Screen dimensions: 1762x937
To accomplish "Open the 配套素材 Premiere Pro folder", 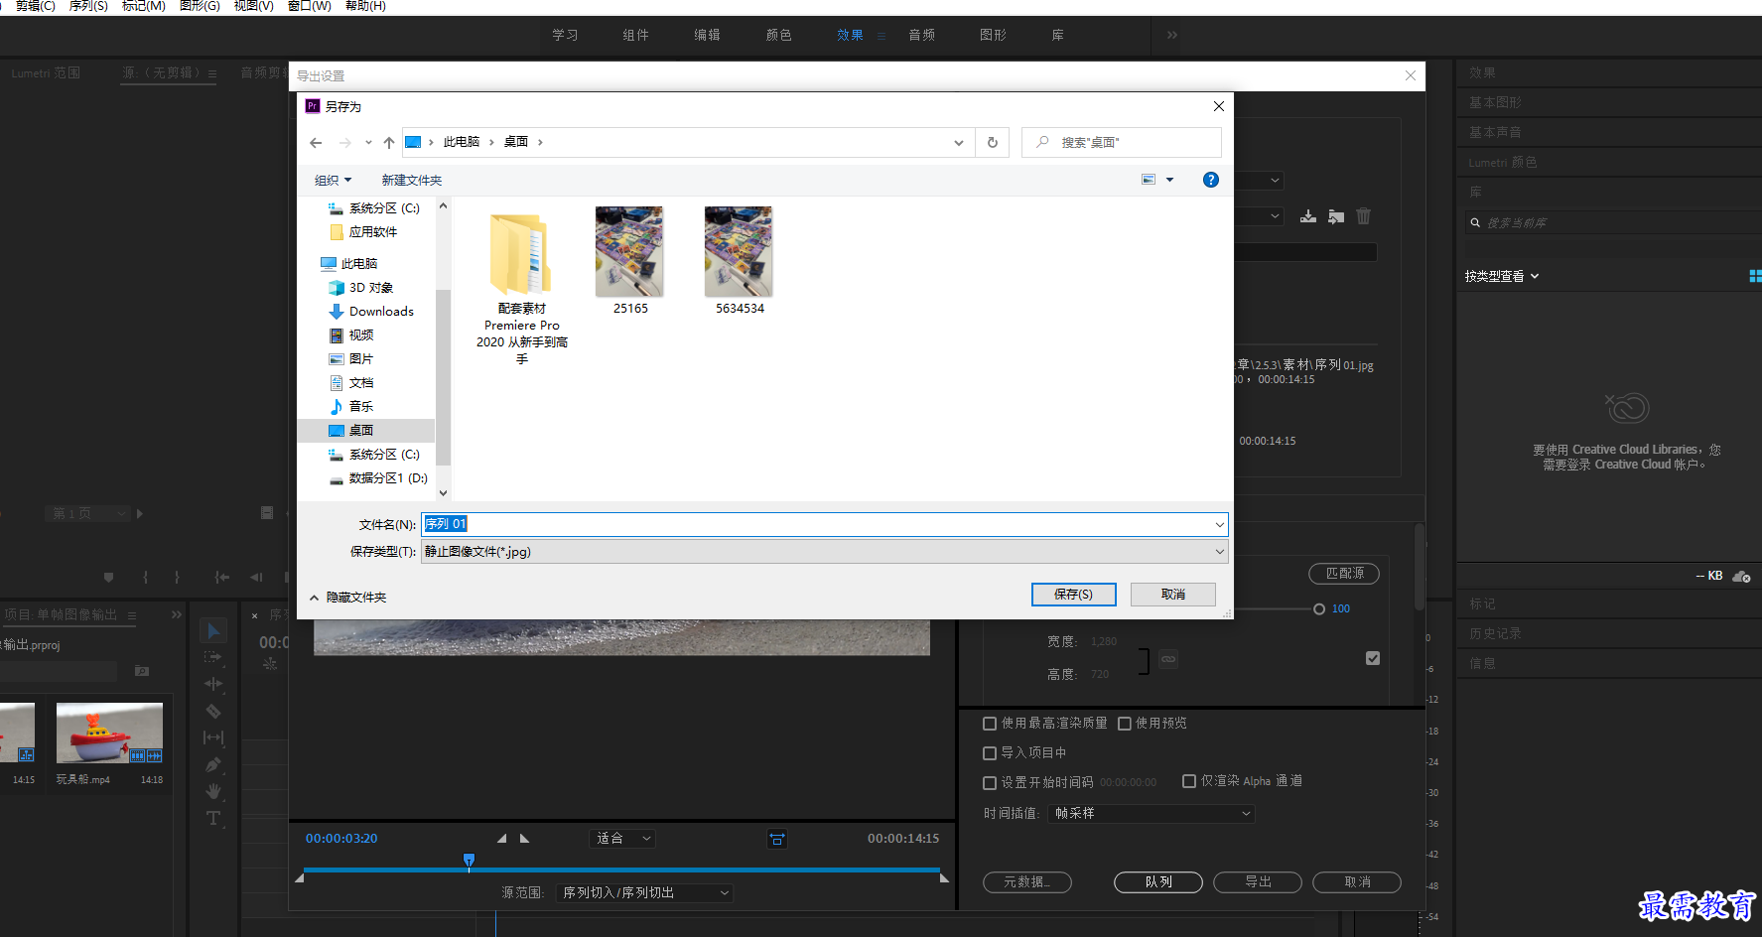I will pyautogui.click(x=522, y=289).
